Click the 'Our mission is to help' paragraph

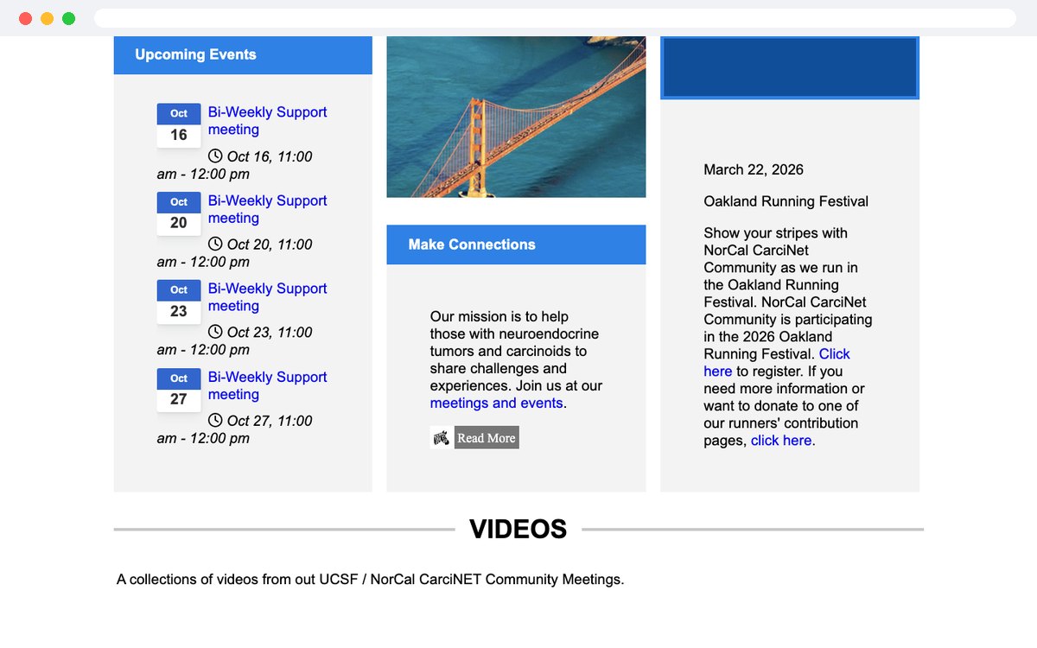pyautogui.click(x=516, y=360)
